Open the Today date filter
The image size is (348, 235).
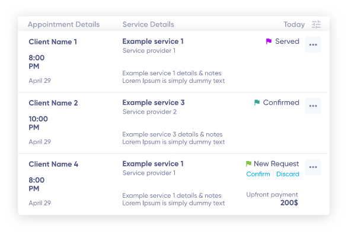click(294, 24)
